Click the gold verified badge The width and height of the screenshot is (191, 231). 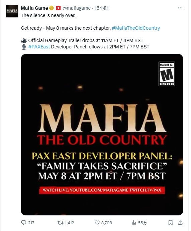(x=52, y=8)
